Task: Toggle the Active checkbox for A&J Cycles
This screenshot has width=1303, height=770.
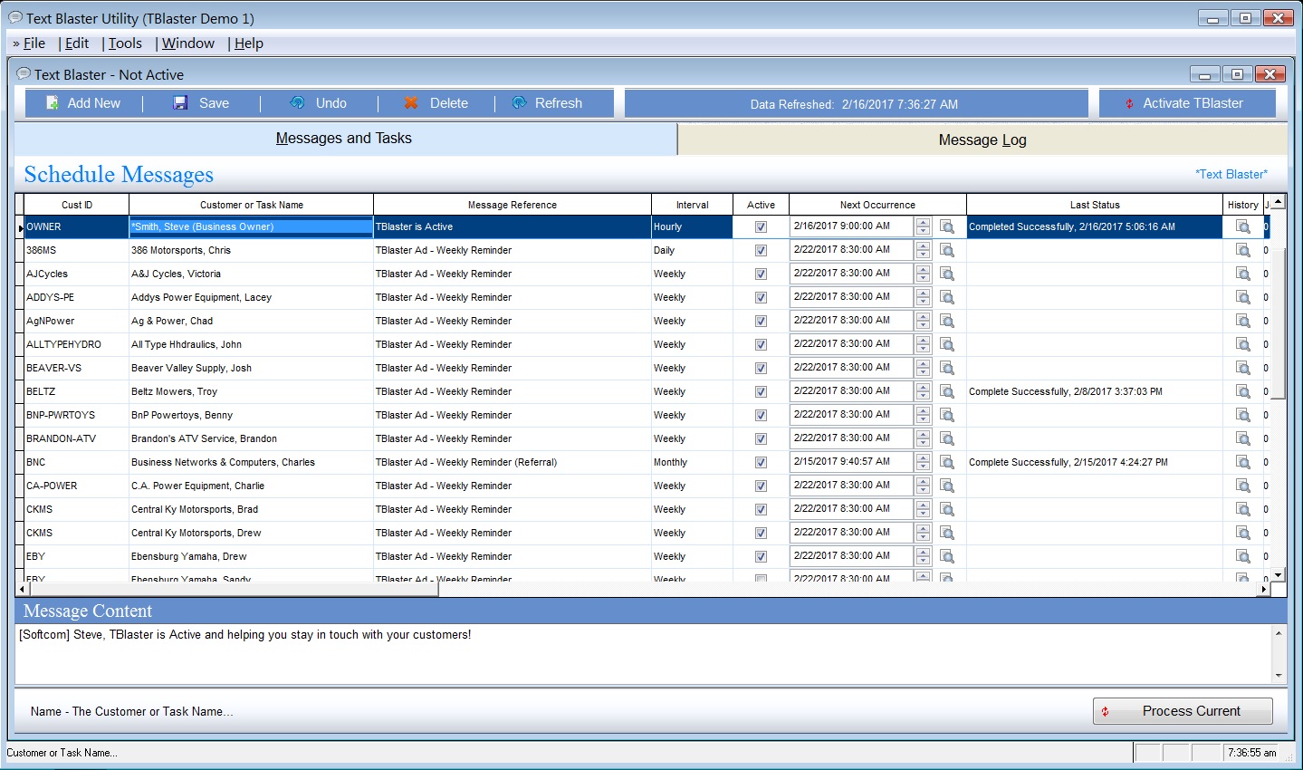Action: pyautogui.click(x=761, y=273)
